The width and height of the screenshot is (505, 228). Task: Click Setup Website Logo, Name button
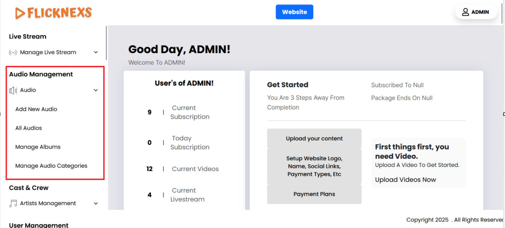click(x=314, y=166)
